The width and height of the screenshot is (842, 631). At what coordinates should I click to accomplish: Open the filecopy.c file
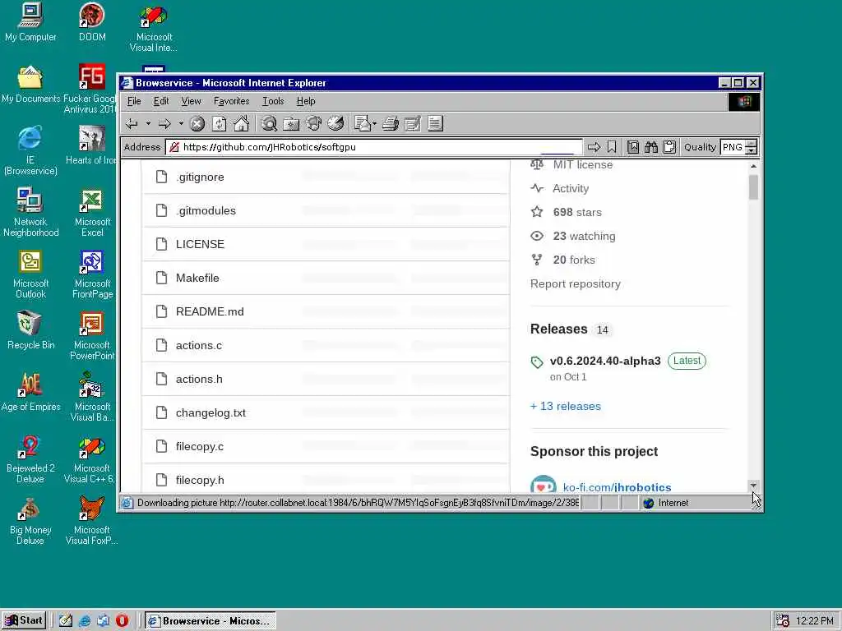tap(199, 446)
